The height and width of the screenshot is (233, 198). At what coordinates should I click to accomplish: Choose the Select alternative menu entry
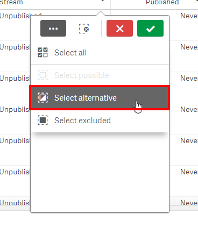click(x=100, y=98)
